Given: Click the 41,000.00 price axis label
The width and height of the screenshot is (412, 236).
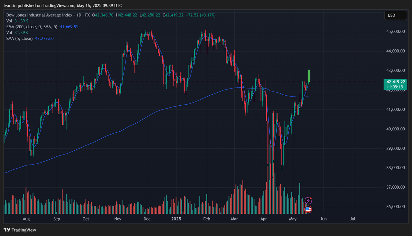Looking at the screenshot, I should [x=396, y=109].
